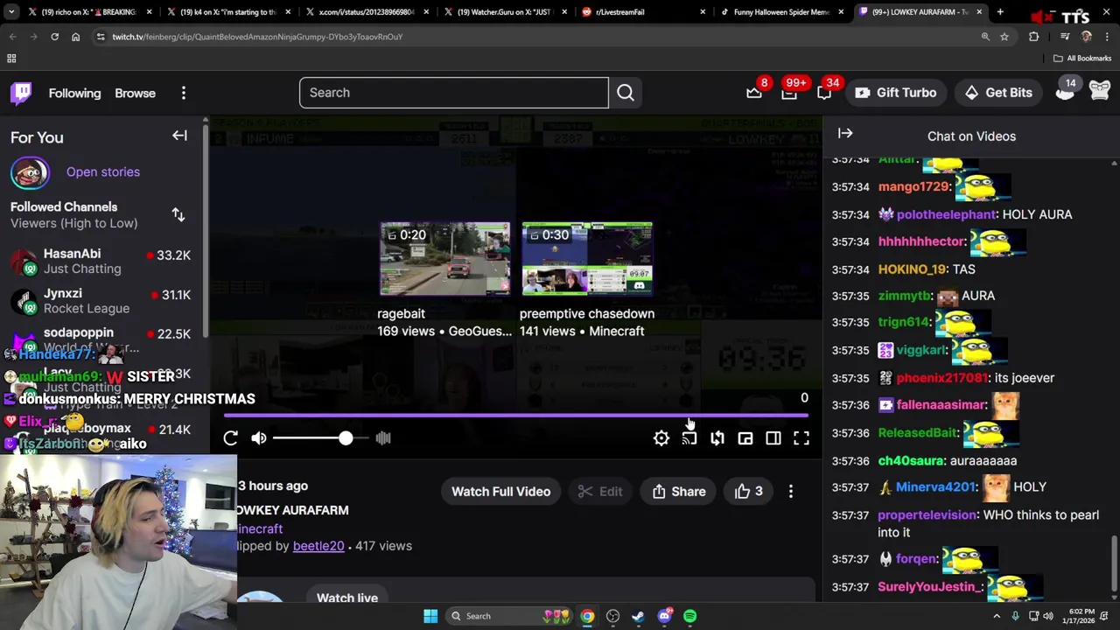Open the Chrome apps grid icon
This screenshot has height=630, width=1120.
click(11, 59)
